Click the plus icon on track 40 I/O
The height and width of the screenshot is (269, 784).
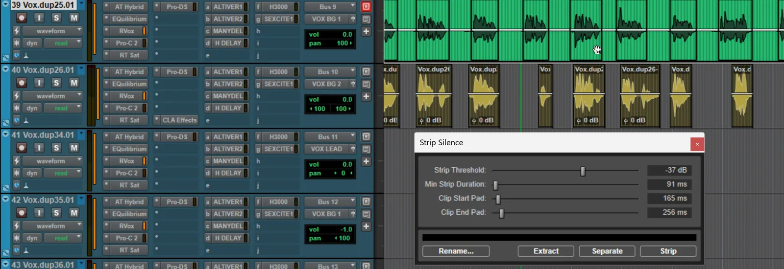[366, 96]
